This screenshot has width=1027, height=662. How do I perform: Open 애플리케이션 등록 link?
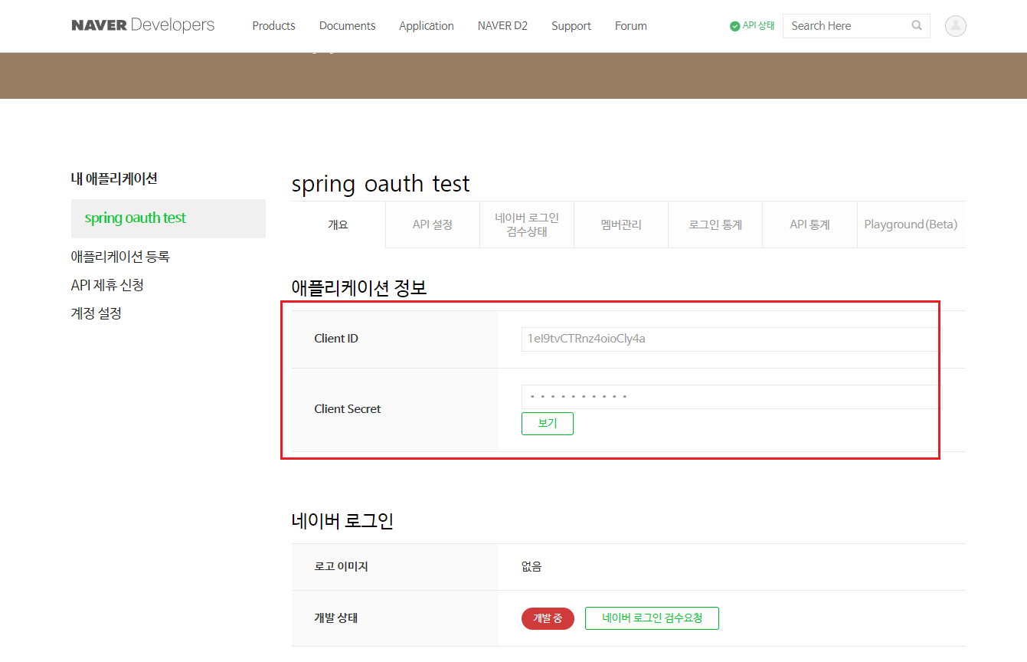(x=120, y=257)
